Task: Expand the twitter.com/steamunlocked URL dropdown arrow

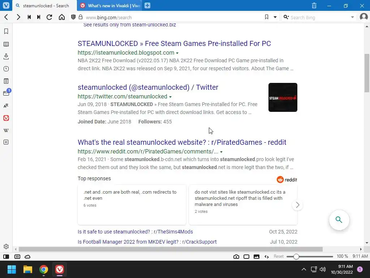Action: (171, 97)
